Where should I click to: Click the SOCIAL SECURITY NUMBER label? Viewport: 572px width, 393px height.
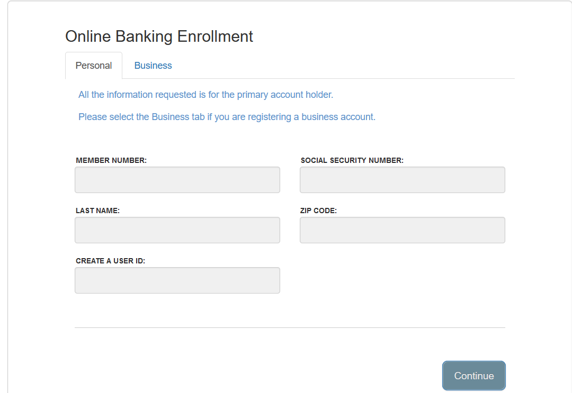coord(352,160)
